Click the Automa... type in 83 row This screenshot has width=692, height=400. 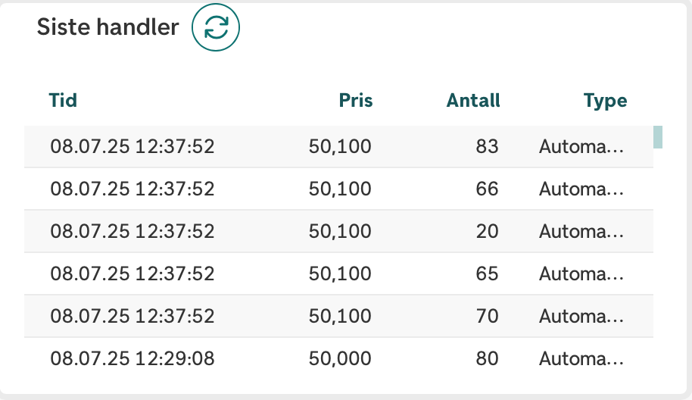coord(581,146)
